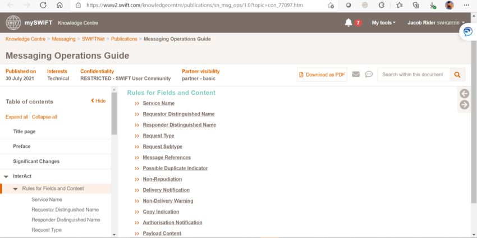The height and width of the screenshot is (238, 477).
Task: Click Search within this document field
Action: [x=414, y=74]
